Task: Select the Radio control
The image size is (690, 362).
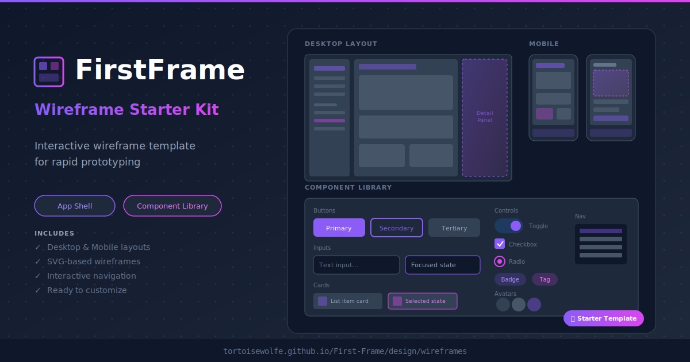Action: pyautogui.click(x=500, y=261)
